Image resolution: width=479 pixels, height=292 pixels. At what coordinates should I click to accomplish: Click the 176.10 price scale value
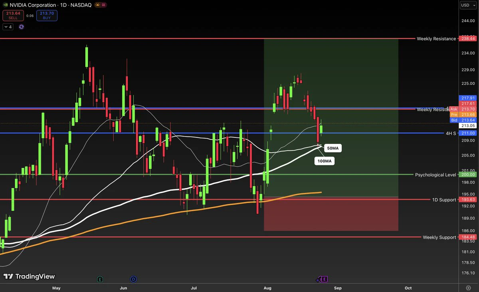tap(467, 273)
